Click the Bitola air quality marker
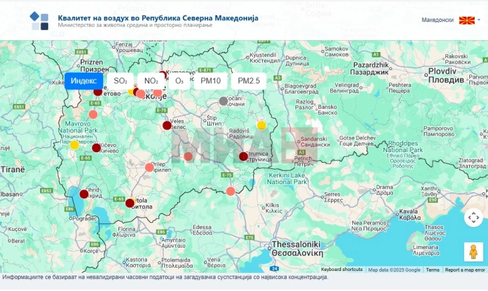The image size is (488, 291). click(x=130, y=203)
